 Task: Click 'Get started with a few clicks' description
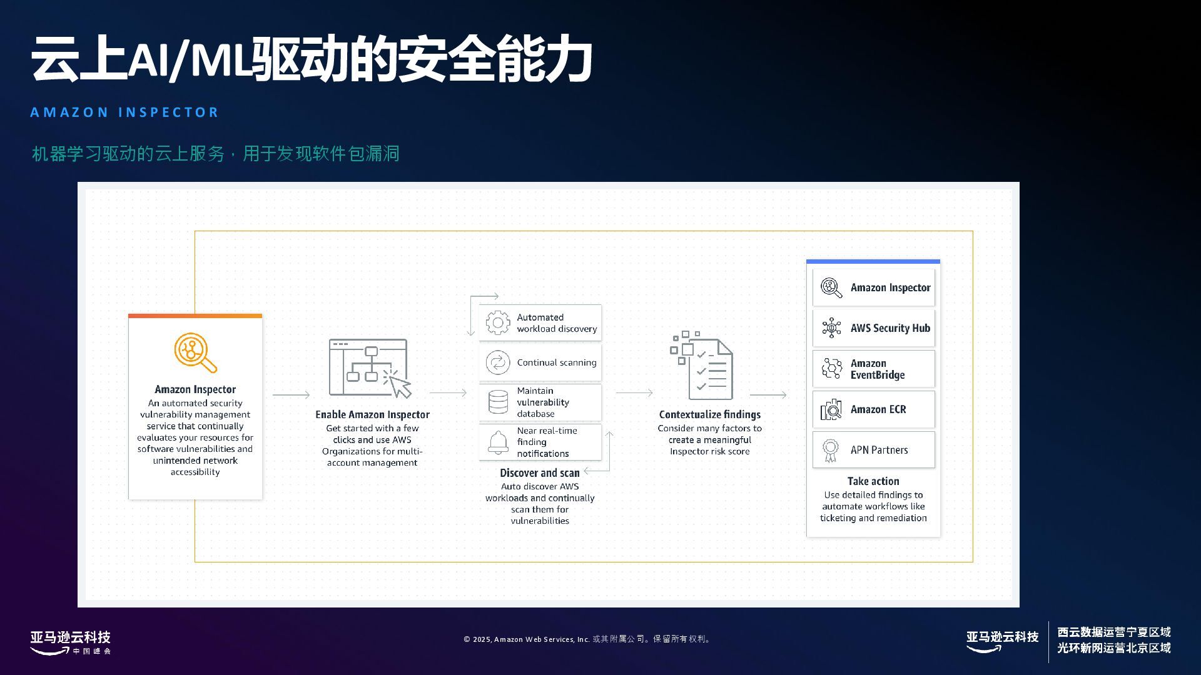[x=372, y=446]
